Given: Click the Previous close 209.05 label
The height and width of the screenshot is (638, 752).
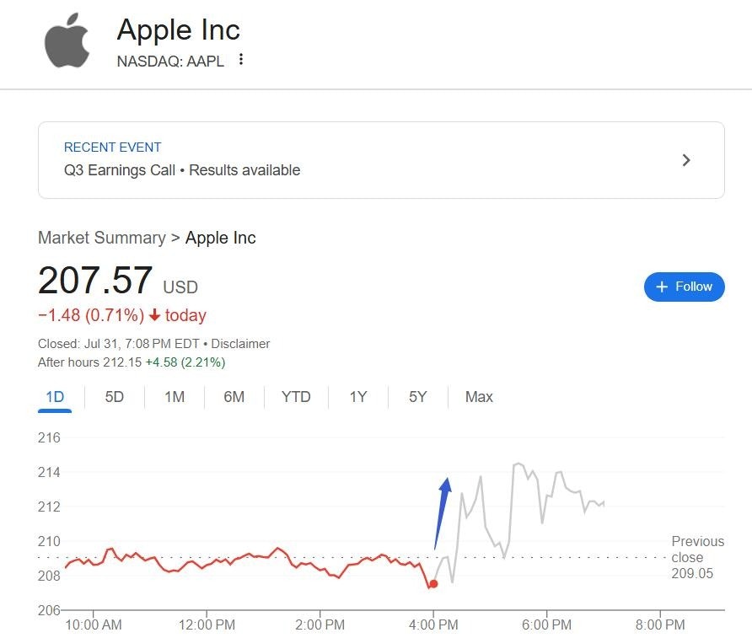Looking at the screenshot, I should [x=696, y=557].
